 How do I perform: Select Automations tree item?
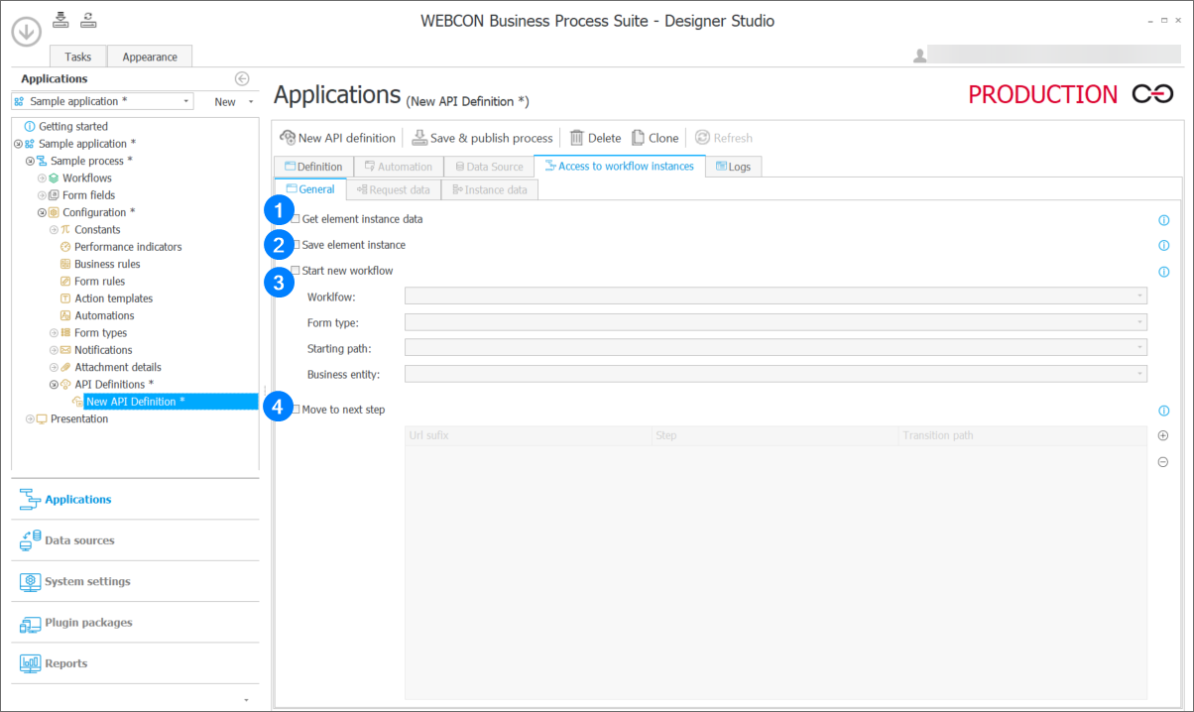pyautogui.click(x=104, y=315)
